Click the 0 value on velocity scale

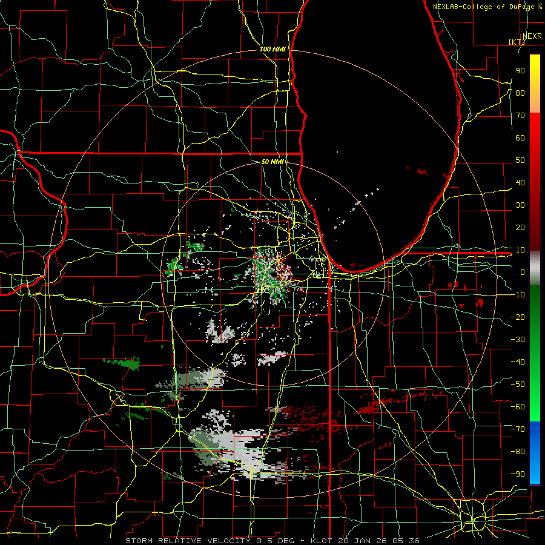tap(523, 272)
